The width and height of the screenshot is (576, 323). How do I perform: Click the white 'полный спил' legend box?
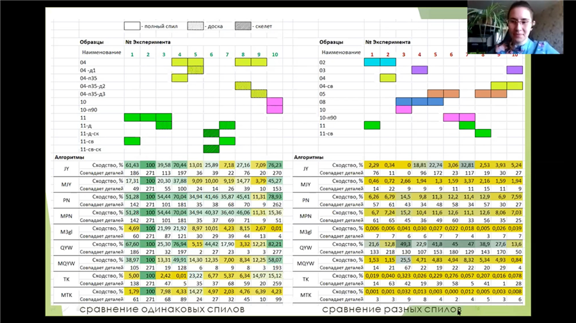132,26
